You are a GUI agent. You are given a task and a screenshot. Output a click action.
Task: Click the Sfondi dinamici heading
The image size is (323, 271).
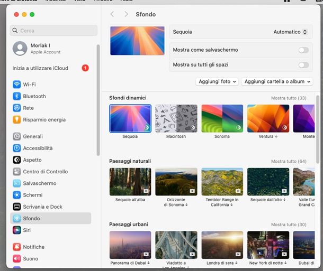point(128,98)
